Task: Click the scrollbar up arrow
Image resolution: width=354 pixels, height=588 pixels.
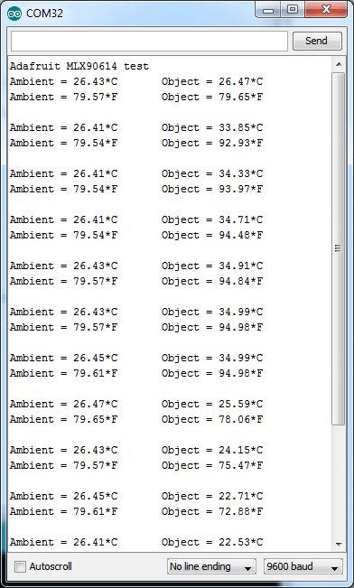Action: (339, 65)
